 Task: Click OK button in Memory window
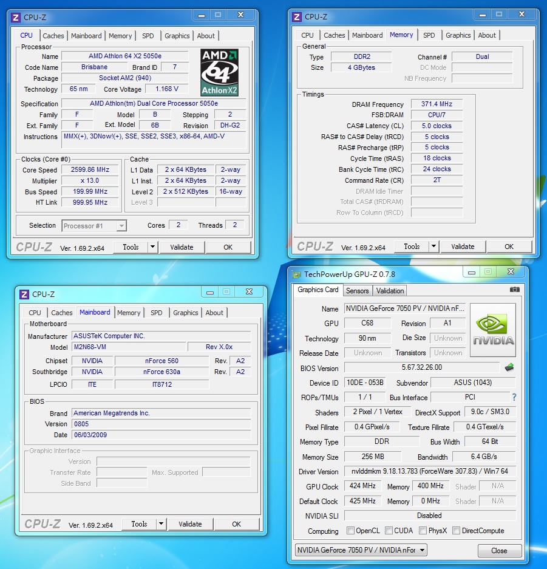pyautogui.click(x=509, y=247)
